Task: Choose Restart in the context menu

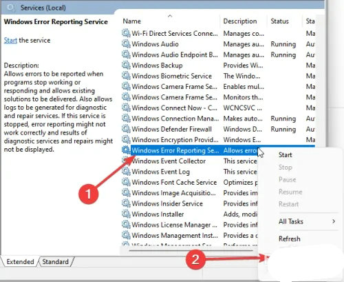Action: click(288, 204)
